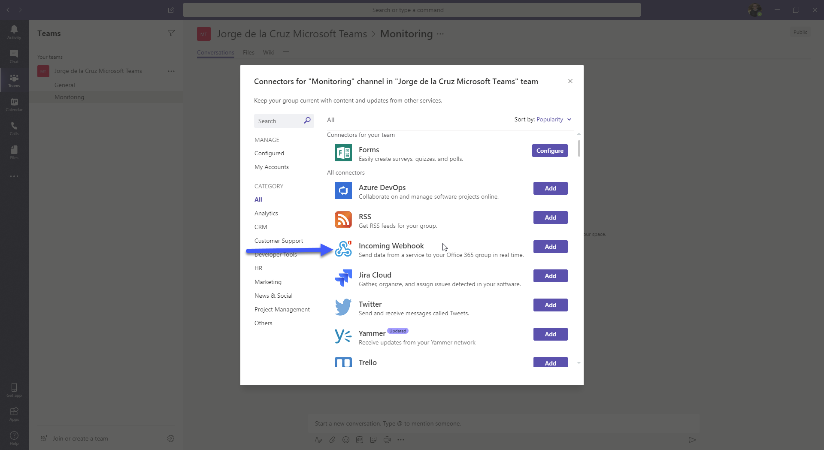
Task: Click the Search or type a command box
Action: coord(412,10)
